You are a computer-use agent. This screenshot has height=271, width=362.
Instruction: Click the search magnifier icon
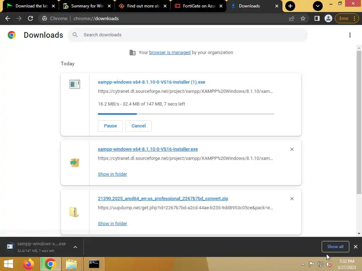[x=75, y=35]
